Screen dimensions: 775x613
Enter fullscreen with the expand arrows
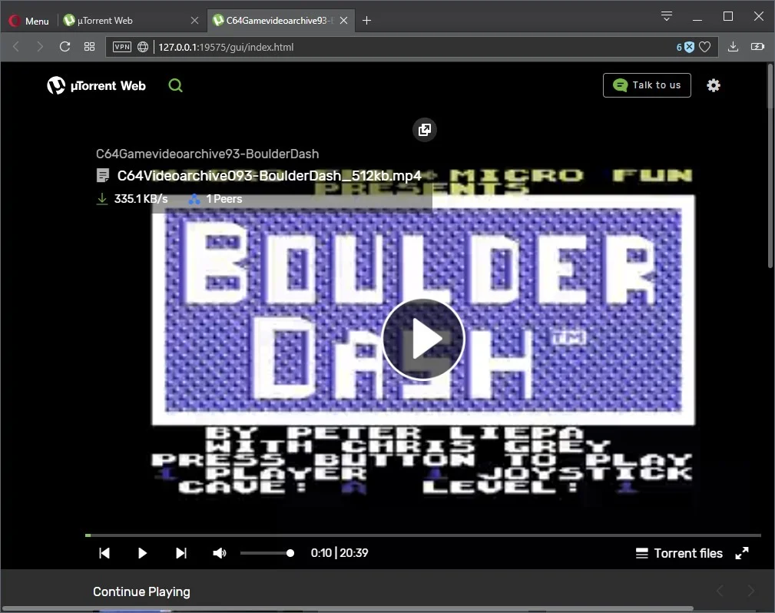click(x=742, y=553)
